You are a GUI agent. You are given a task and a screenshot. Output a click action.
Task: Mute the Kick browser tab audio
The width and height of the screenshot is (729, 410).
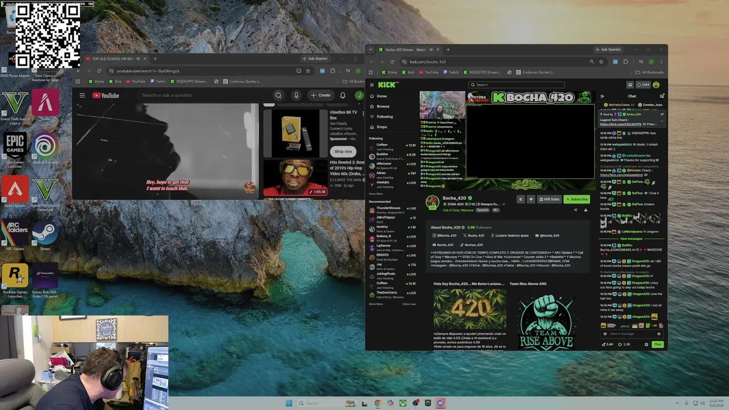pyautogui.click(x=431, y=50)
